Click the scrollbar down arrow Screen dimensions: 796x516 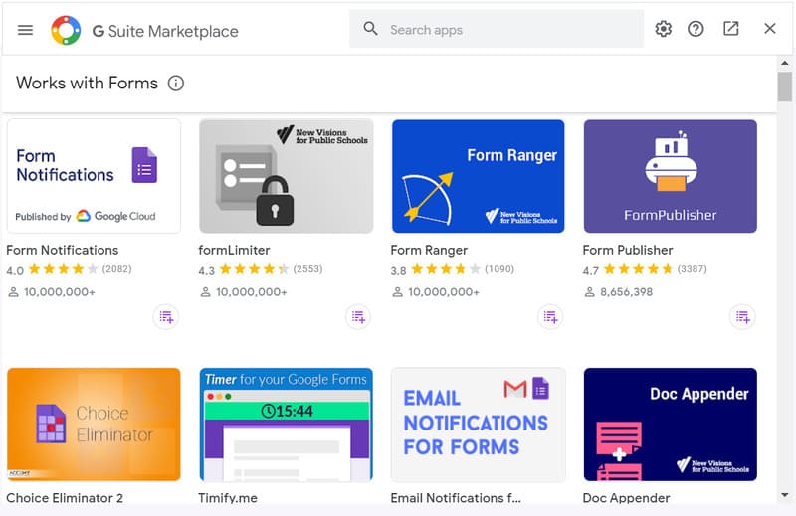coord(785,495)
